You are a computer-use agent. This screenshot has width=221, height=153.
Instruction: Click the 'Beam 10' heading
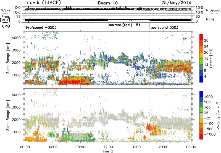108,3
